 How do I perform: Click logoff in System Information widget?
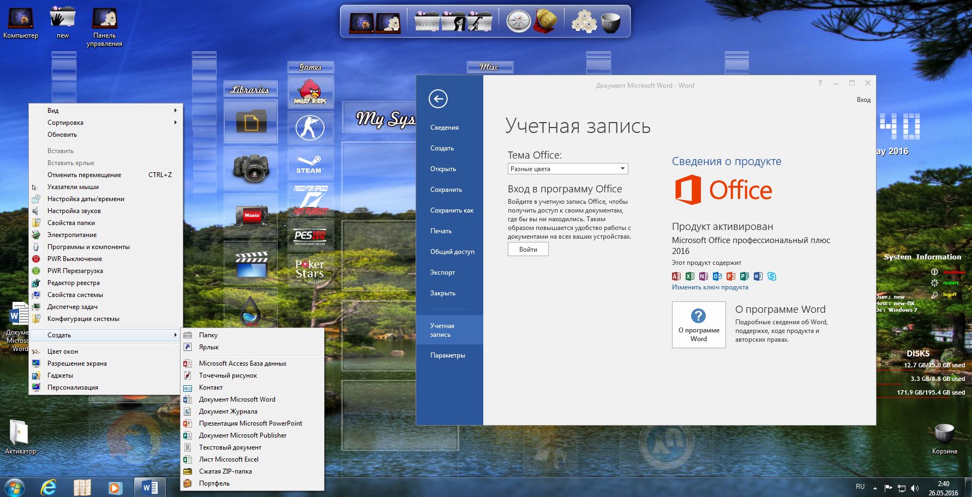coord(950,294)
